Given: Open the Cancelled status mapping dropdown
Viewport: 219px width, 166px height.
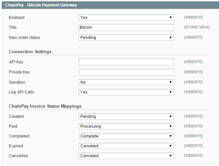Looking at the screenshot, I should [126, 156].
